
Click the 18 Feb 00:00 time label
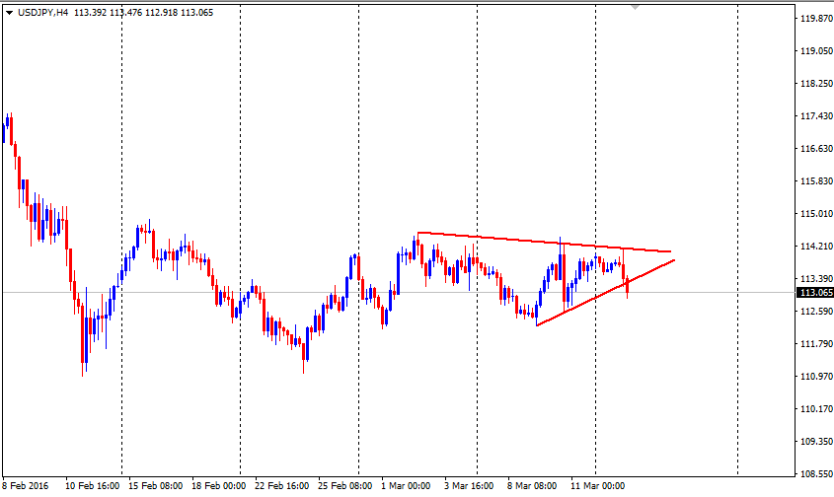218,486
